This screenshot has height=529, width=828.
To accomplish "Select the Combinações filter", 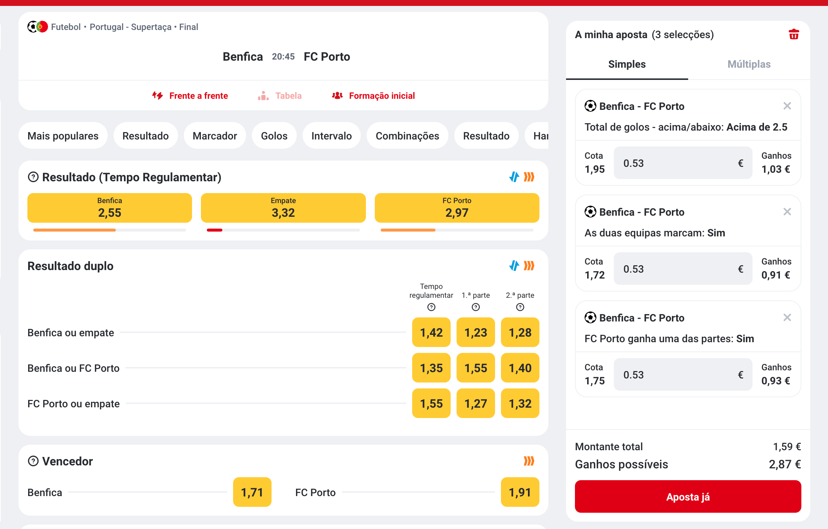I will (407, 136).
